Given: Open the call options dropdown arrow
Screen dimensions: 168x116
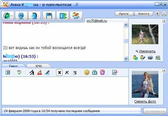Looking at the screenshot, I should tap(12, 16).
